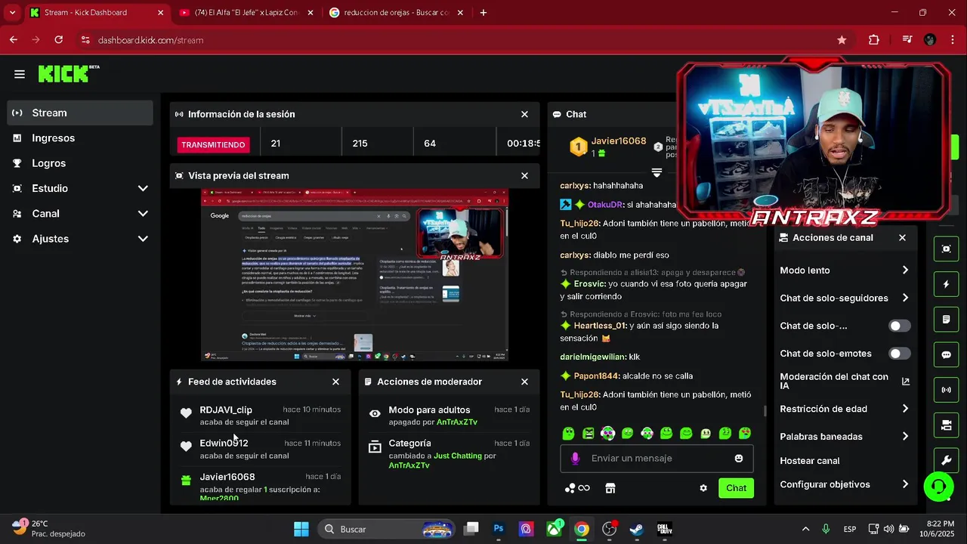This screenshot has width=967, height=544.
Task: Open the chat settings gear icon
Action: [x=703, y=488]
